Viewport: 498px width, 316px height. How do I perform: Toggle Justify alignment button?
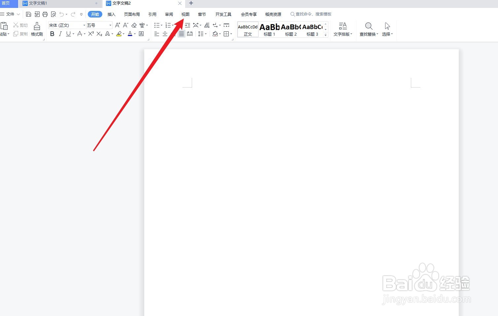point(182,34)
